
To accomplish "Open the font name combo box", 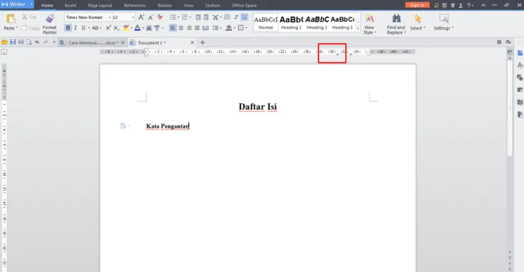I will point(88,17).
